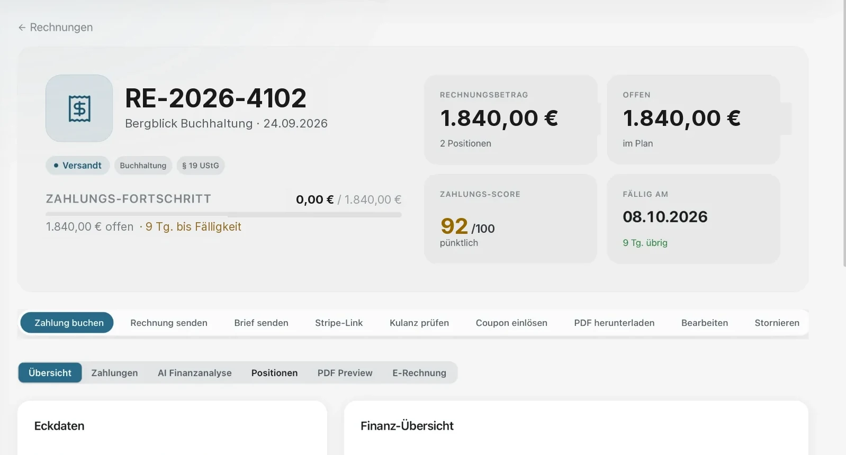Cancel invoice with Stornieren
Viewport: 846px width, 455px height.
[777, 323]
